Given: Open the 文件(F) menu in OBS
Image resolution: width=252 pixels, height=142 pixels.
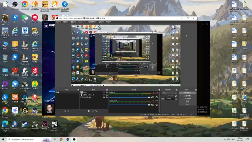Looking at the screenshot, I should coord(59,22).
